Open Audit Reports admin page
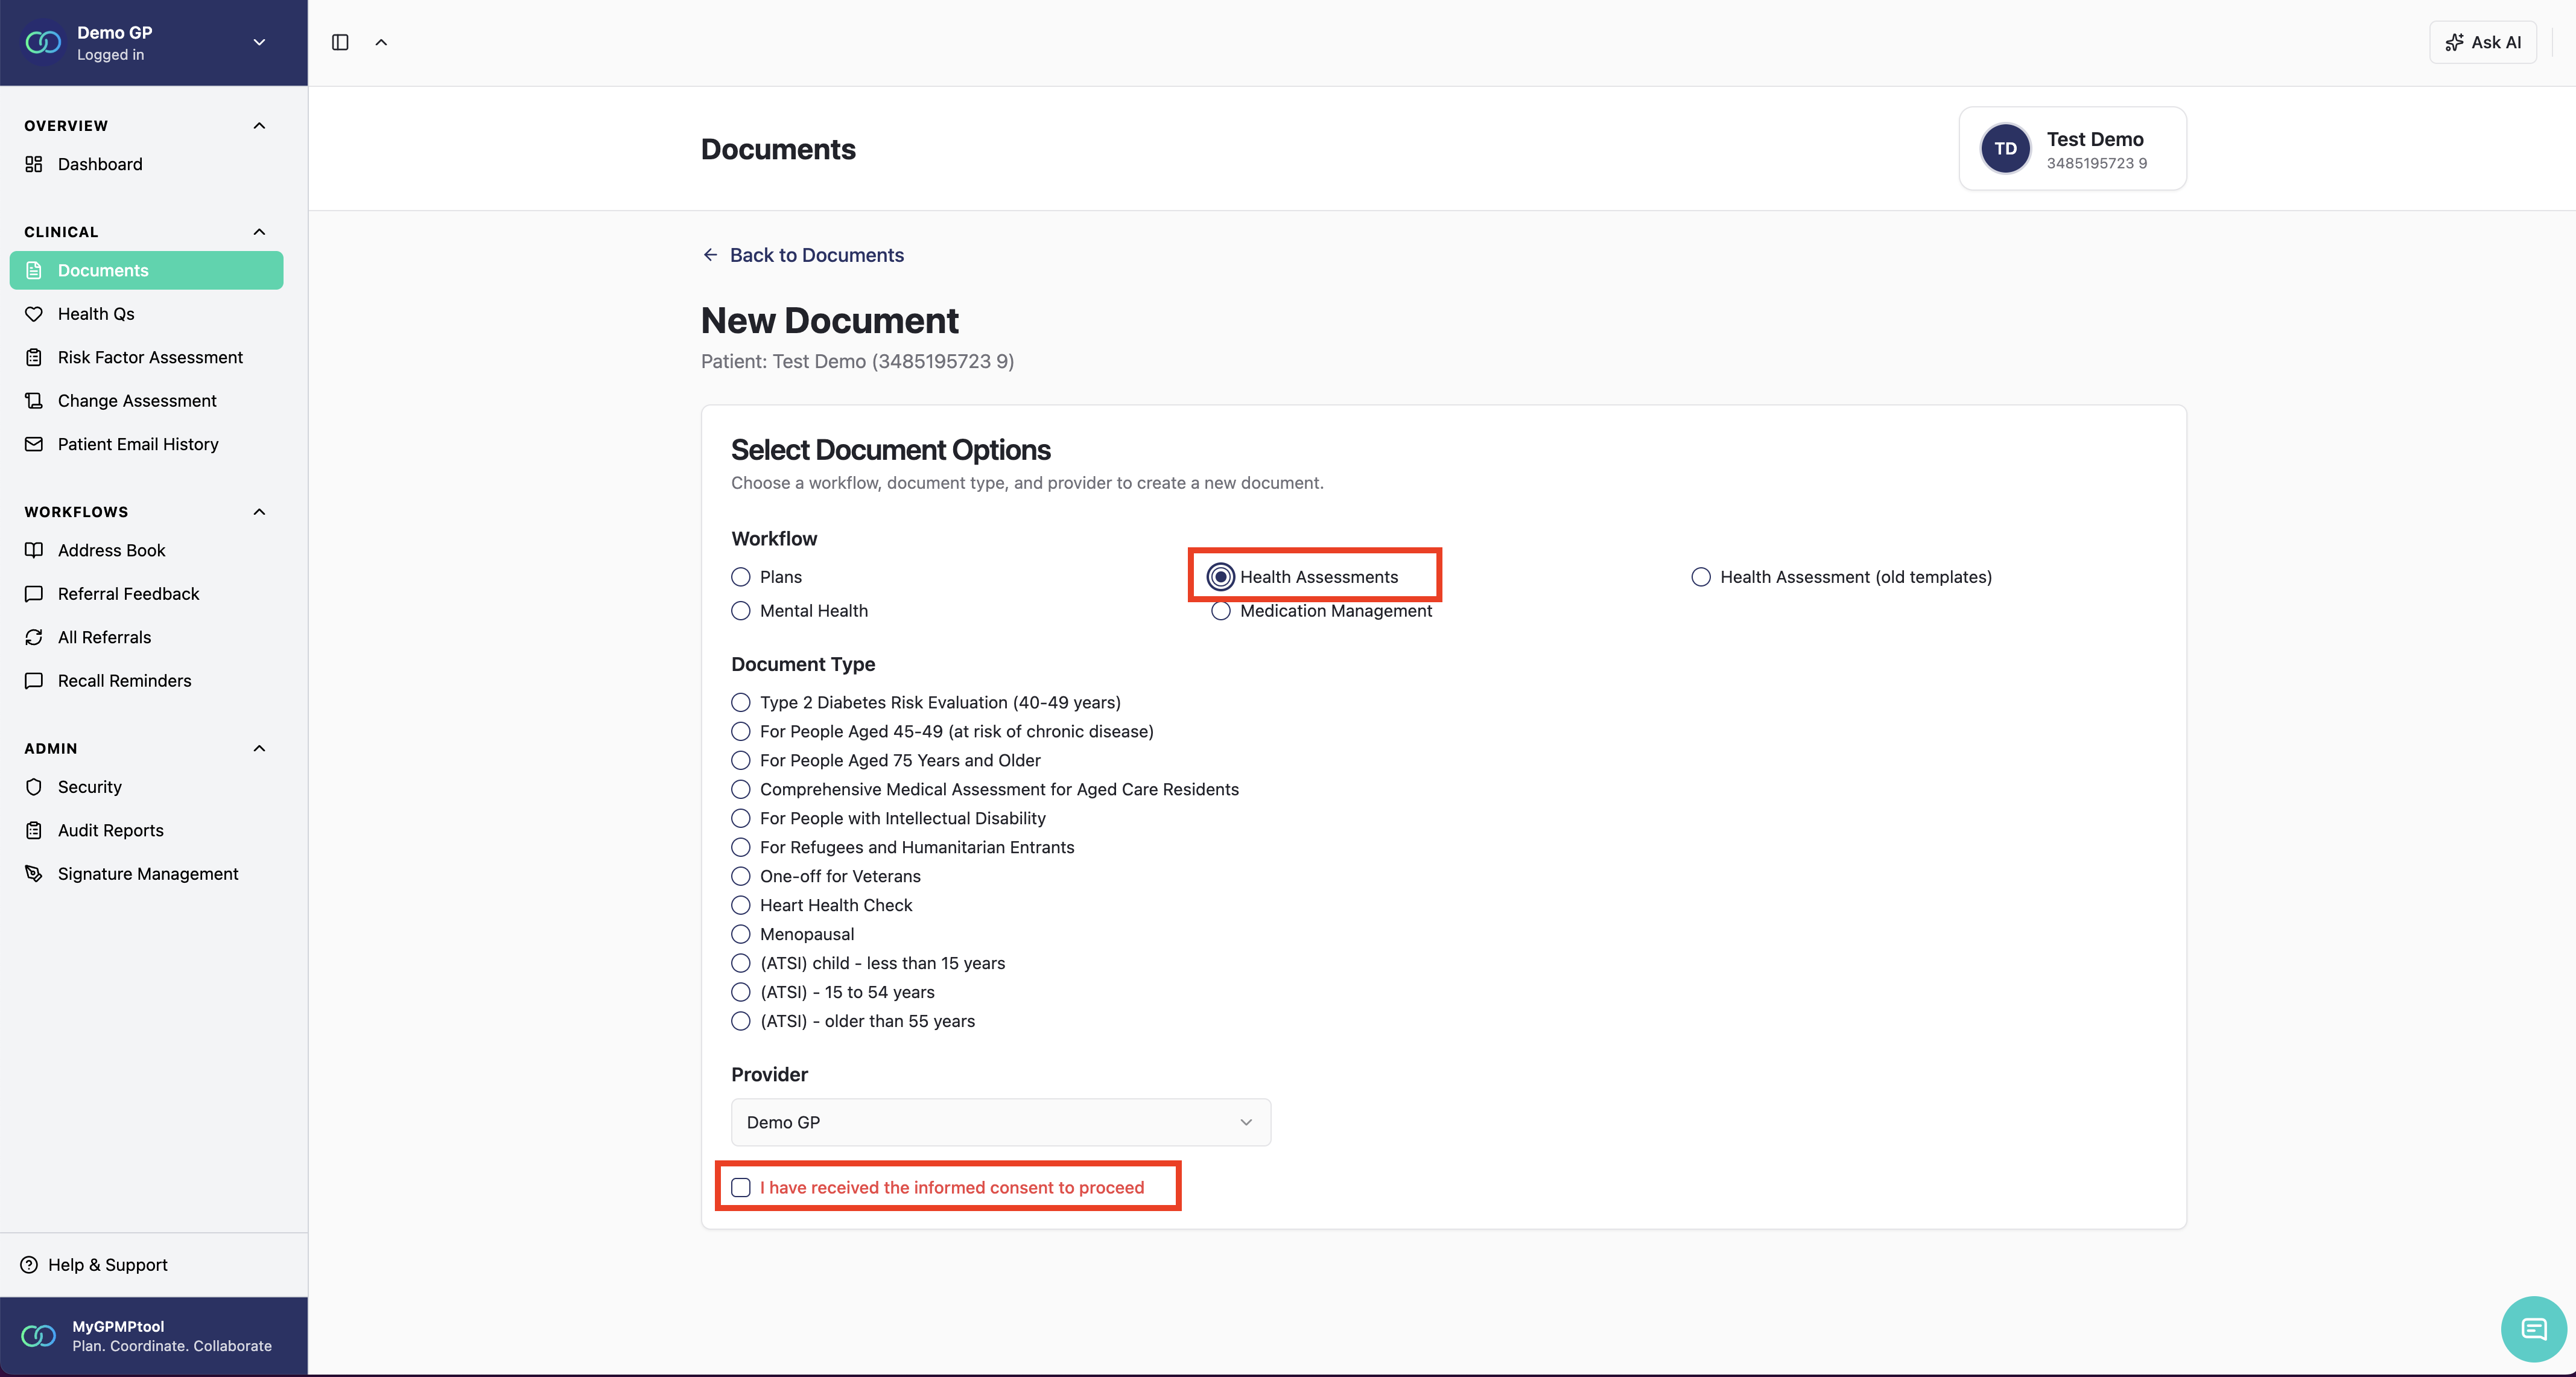The width and height of the screenshot is (2576, 1377). click(x=110, y=830)
